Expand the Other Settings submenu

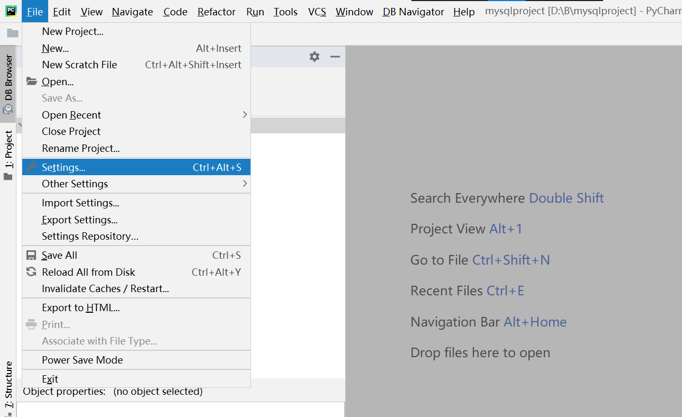pyautogui.click(x=244, y=184)
